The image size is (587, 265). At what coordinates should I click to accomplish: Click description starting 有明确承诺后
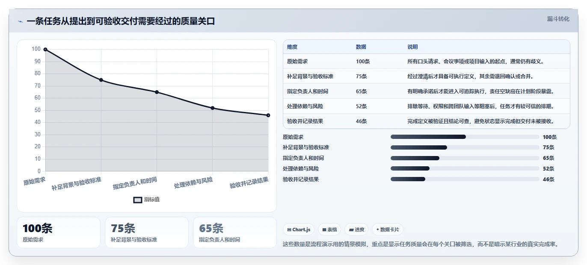pos(481,91)
